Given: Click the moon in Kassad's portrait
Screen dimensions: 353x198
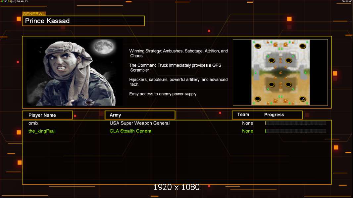Looking at the screenshot, I should click(104, 47).
